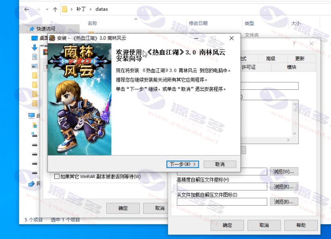Switch to the 更新 tab
Viewport: 331px width, 239px height.
(x=300, y=58)
